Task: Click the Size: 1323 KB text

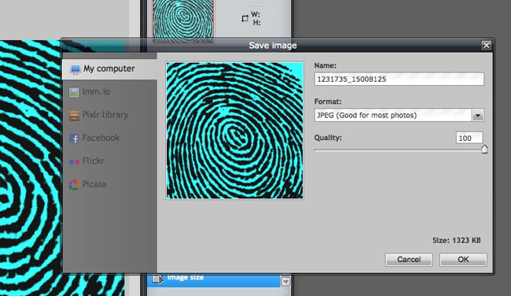Action: [456, 241]
